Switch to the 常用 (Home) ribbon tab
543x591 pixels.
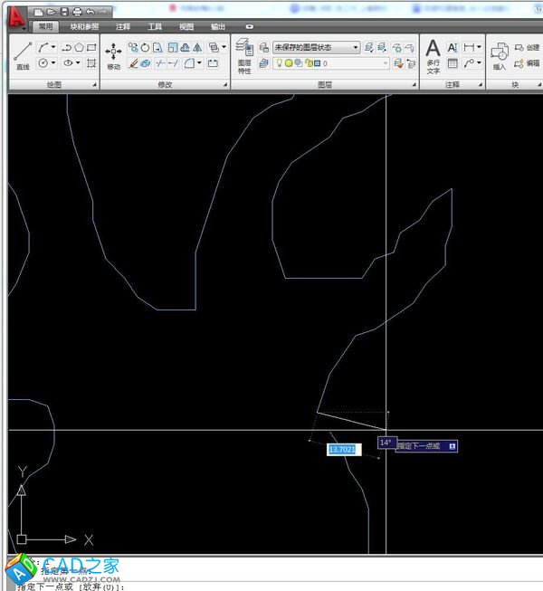click(x=45, y=26)
